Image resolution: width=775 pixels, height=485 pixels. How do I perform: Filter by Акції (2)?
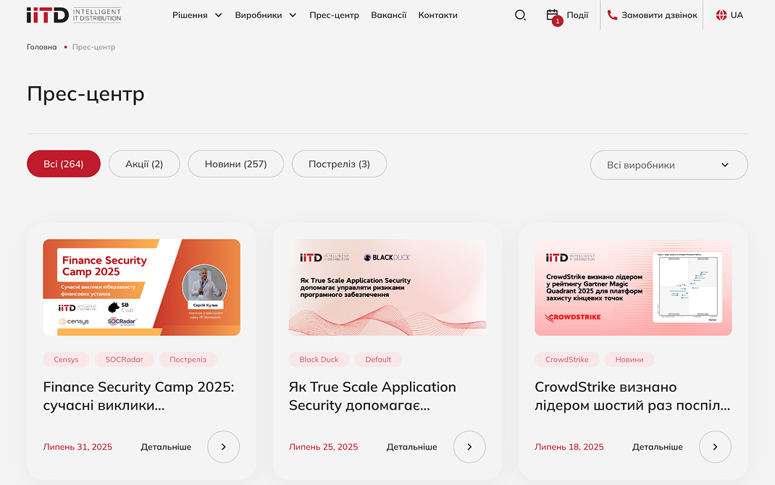pos(144,164)
